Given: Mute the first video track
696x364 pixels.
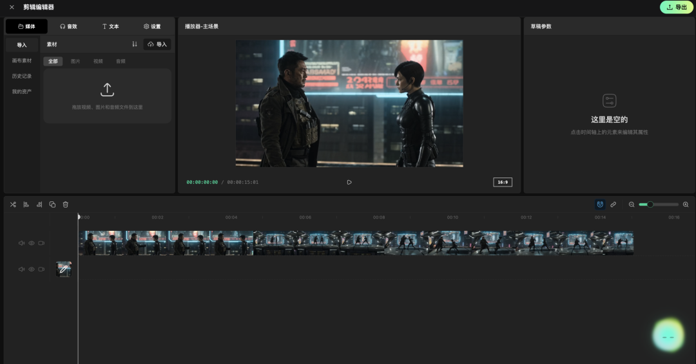Looking at the screenshot, I should (x=21, y=243).
